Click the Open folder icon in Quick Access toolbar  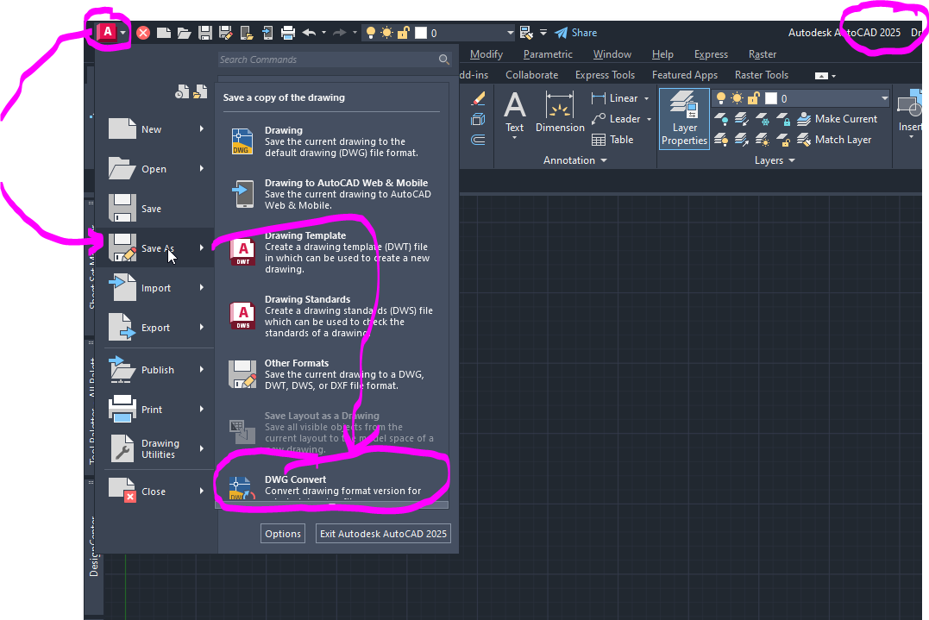pyautogui.click(x=185, y=33)
